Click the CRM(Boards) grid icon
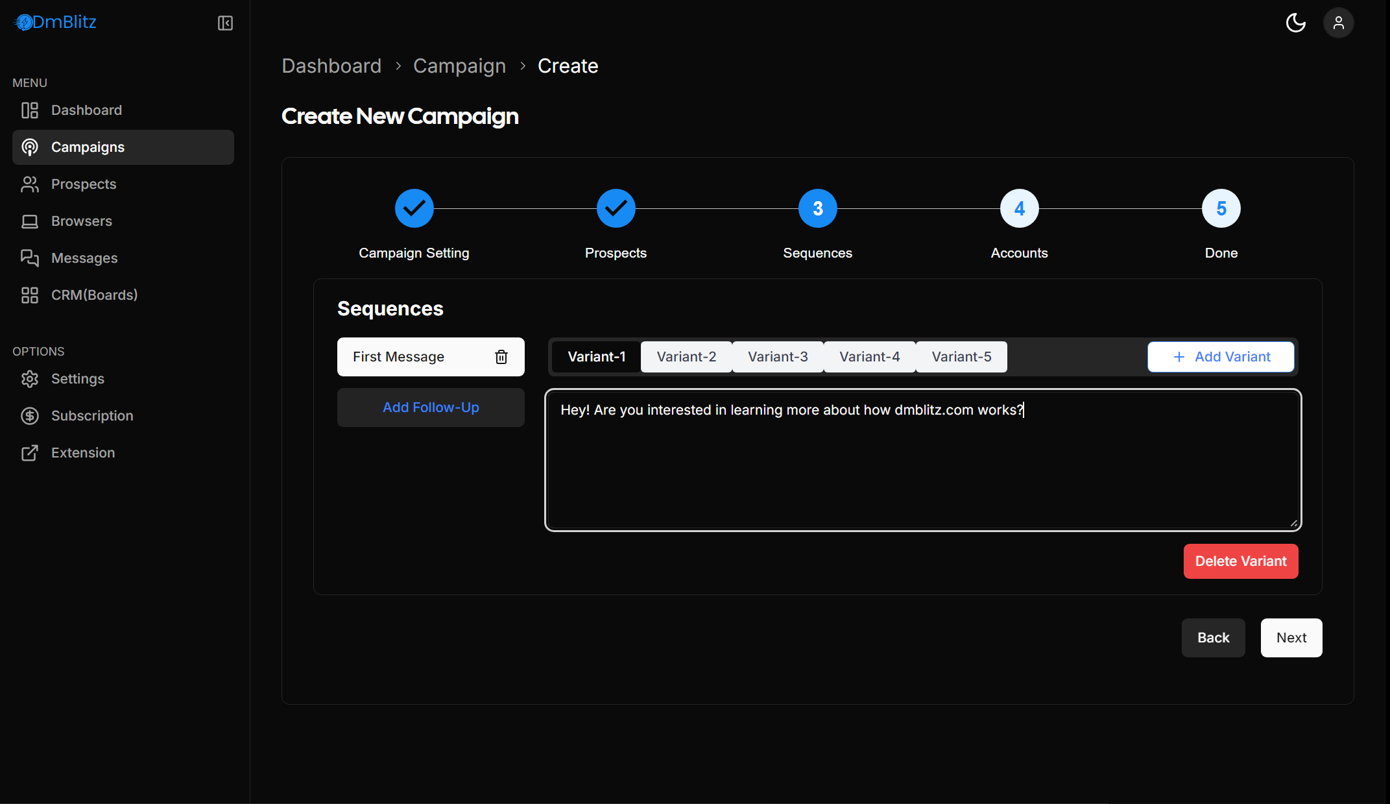Image resolution: width=1390 pixels, height=804 pixels. point(30,295)
